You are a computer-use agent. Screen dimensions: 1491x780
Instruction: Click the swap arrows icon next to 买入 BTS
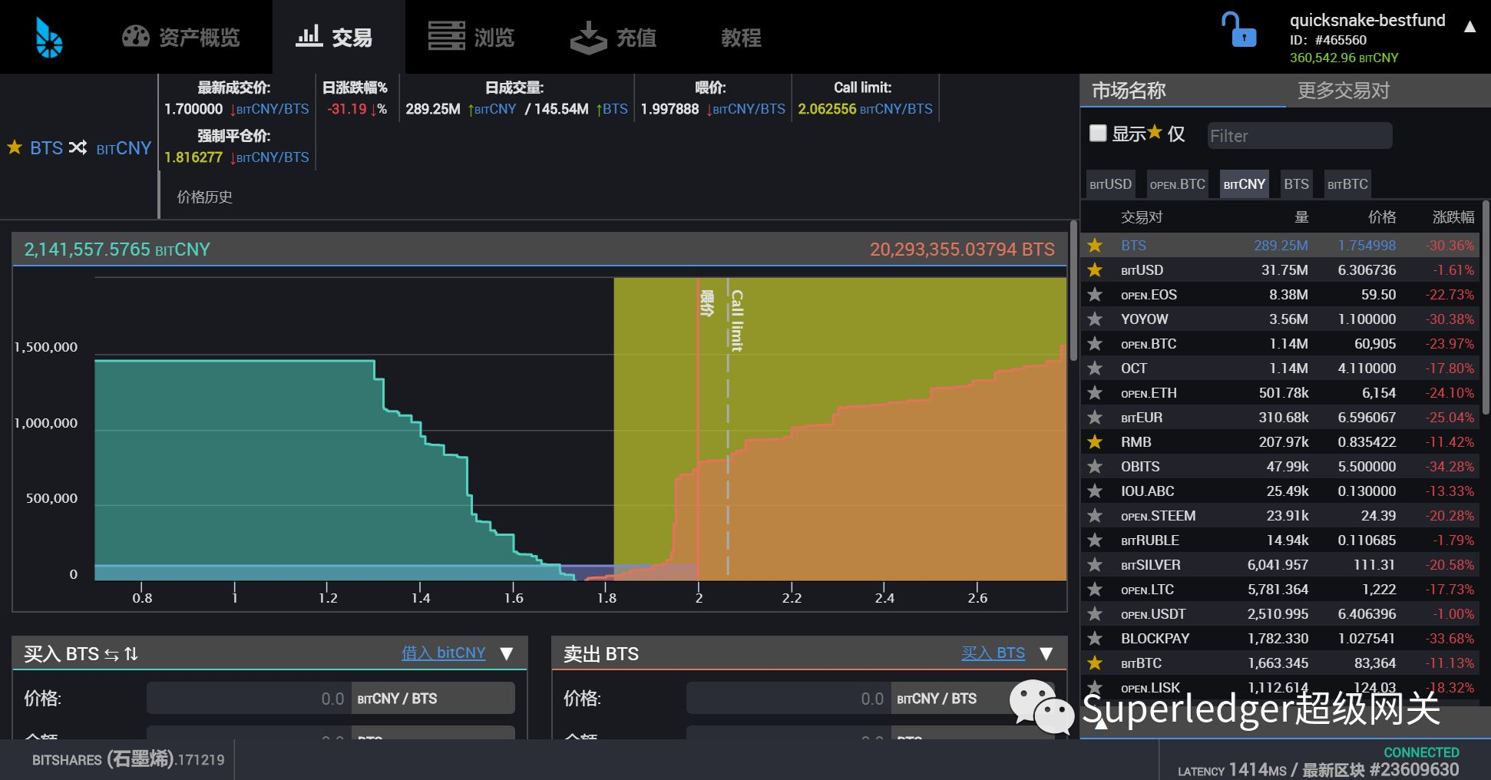click(x=112, y=654)
